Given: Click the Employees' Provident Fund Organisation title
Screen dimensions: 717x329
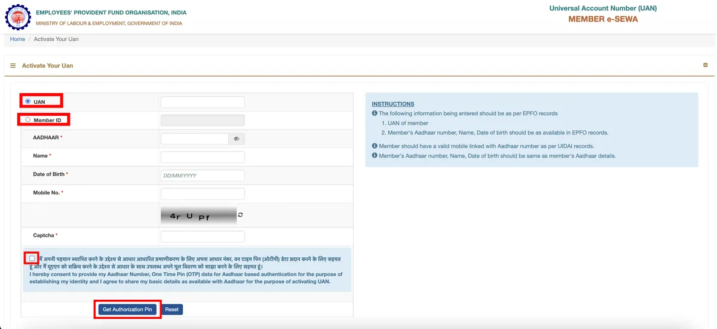Looking at the screenshot, I should (x=111, y=13).
